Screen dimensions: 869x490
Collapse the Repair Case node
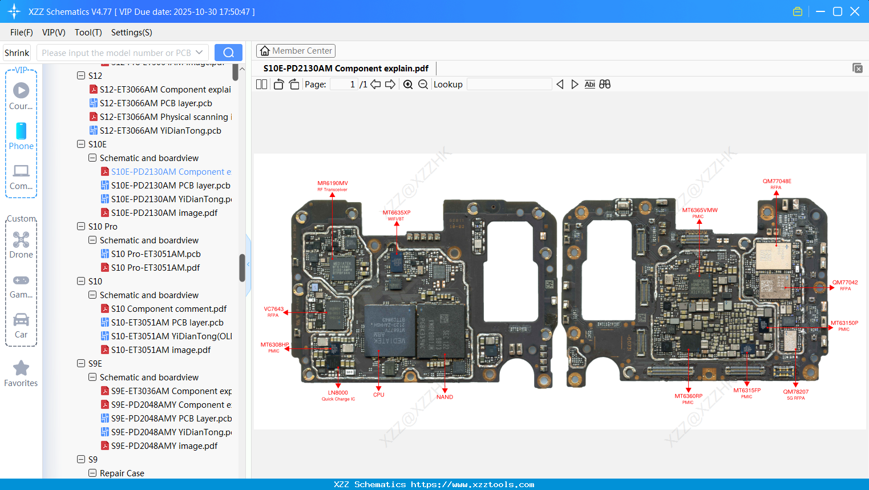coord(92,473)
